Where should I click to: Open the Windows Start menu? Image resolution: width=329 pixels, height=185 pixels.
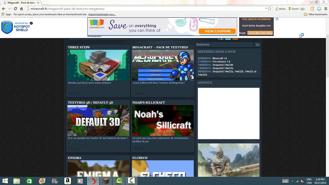5,181
